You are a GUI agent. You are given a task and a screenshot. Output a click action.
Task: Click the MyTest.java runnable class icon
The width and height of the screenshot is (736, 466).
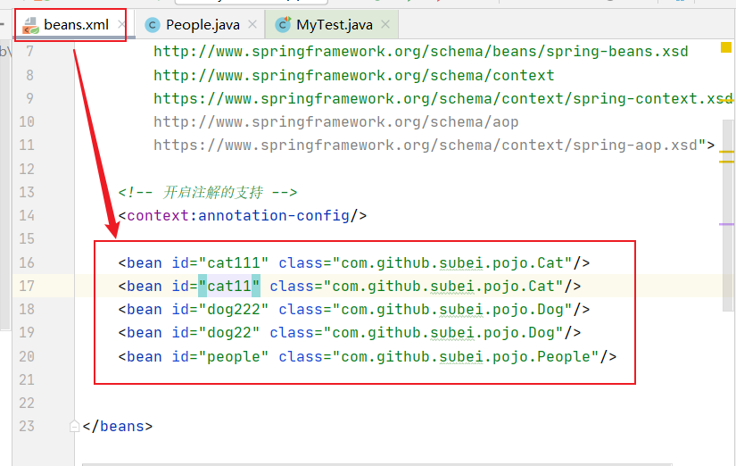[x=284, y=25]
